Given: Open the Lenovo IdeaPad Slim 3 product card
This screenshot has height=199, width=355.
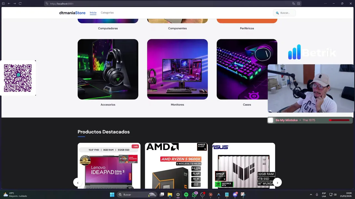Looking at the screenshot, I should 109,166.
